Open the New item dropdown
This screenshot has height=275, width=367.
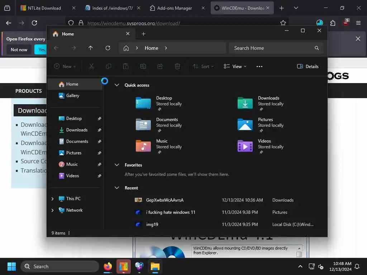coord(65,66)
